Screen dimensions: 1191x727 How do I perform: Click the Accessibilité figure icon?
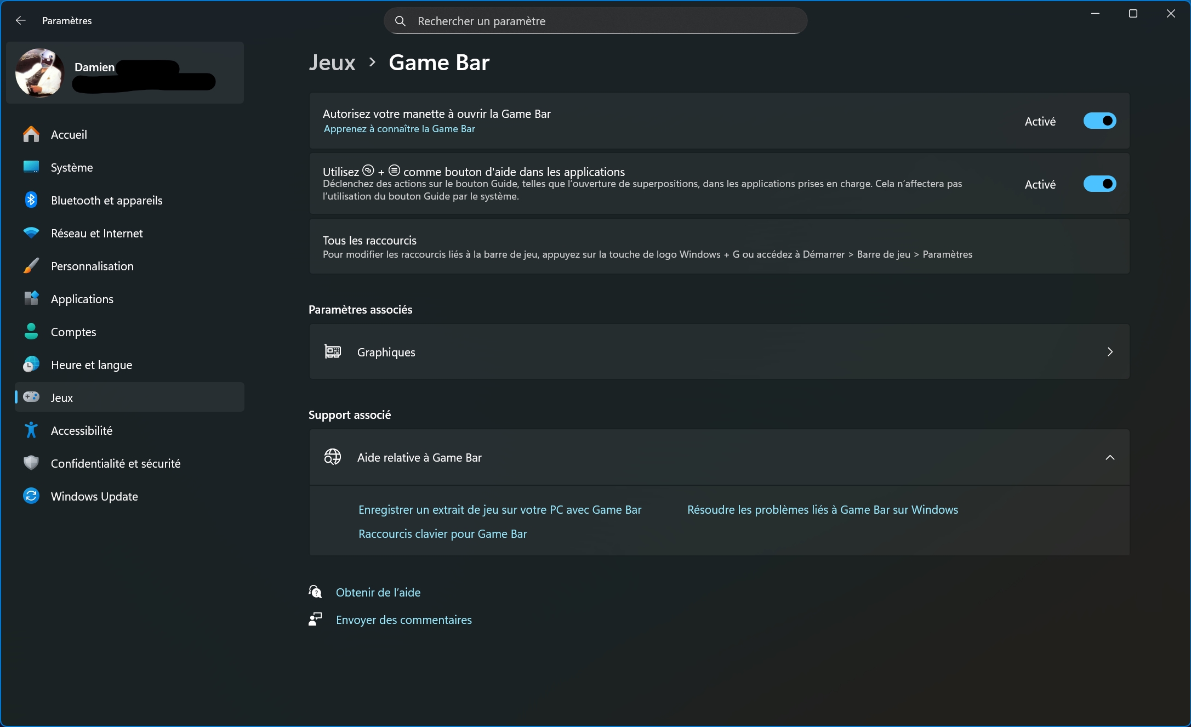(31, 430)
